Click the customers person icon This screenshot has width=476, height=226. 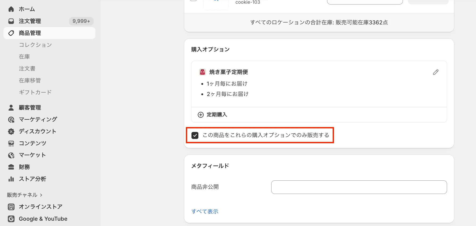click(11, 108)
